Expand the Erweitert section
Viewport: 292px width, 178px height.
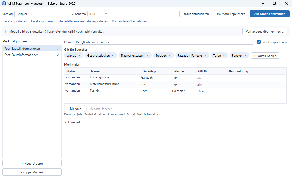pos(72,122)
